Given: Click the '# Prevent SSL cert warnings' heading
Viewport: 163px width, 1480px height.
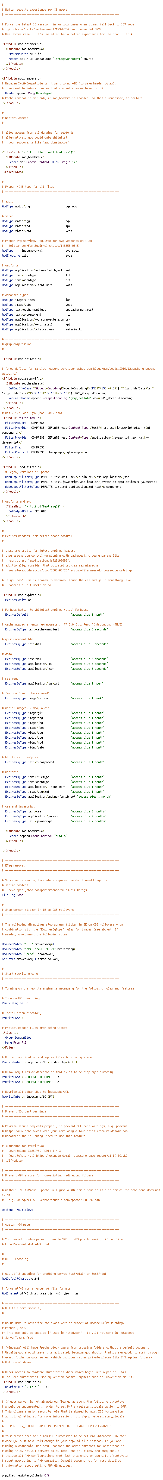Looking at the screenshot, I should click(23, 1111).
